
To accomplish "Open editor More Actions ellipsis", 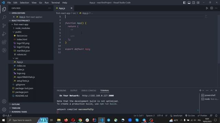I will pyautogui.click(x=216, y=8).
